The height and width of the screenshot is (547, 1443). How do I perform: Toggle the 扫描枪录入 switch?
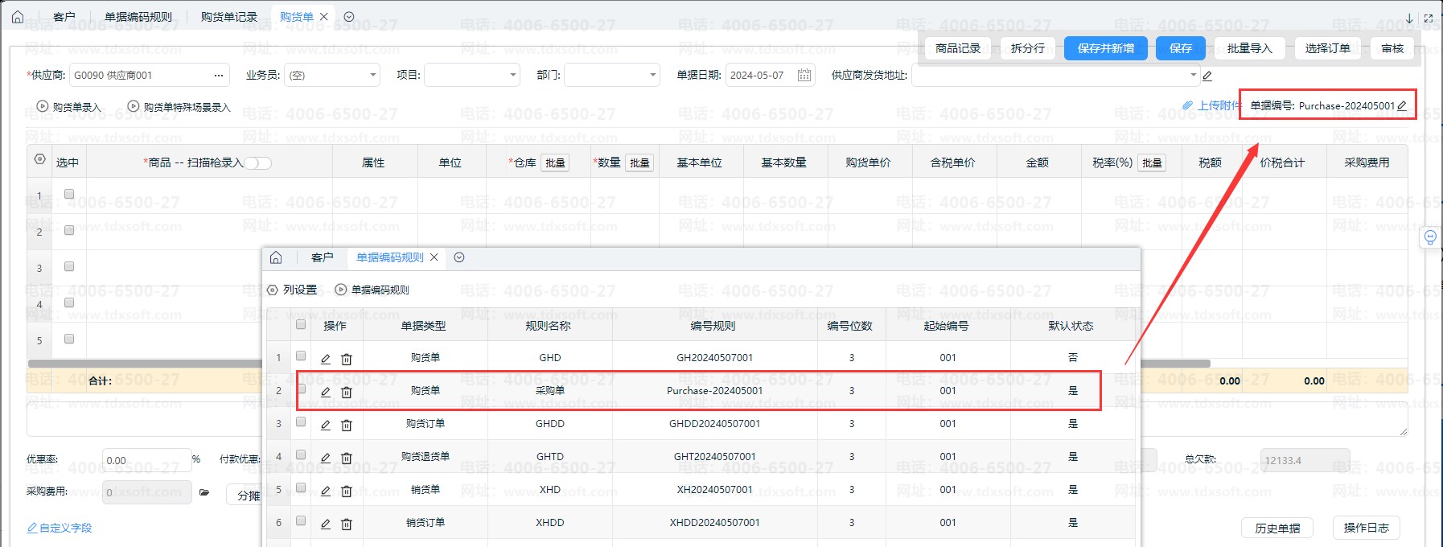(258, 163)
